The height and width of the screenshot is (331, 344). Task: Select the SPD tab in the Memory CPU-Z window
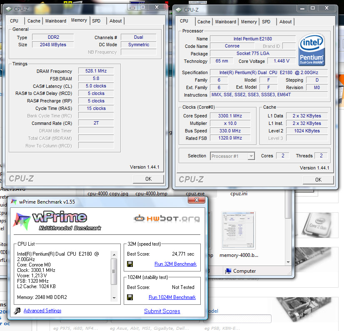pyautogui.click(x=96, y=21)
